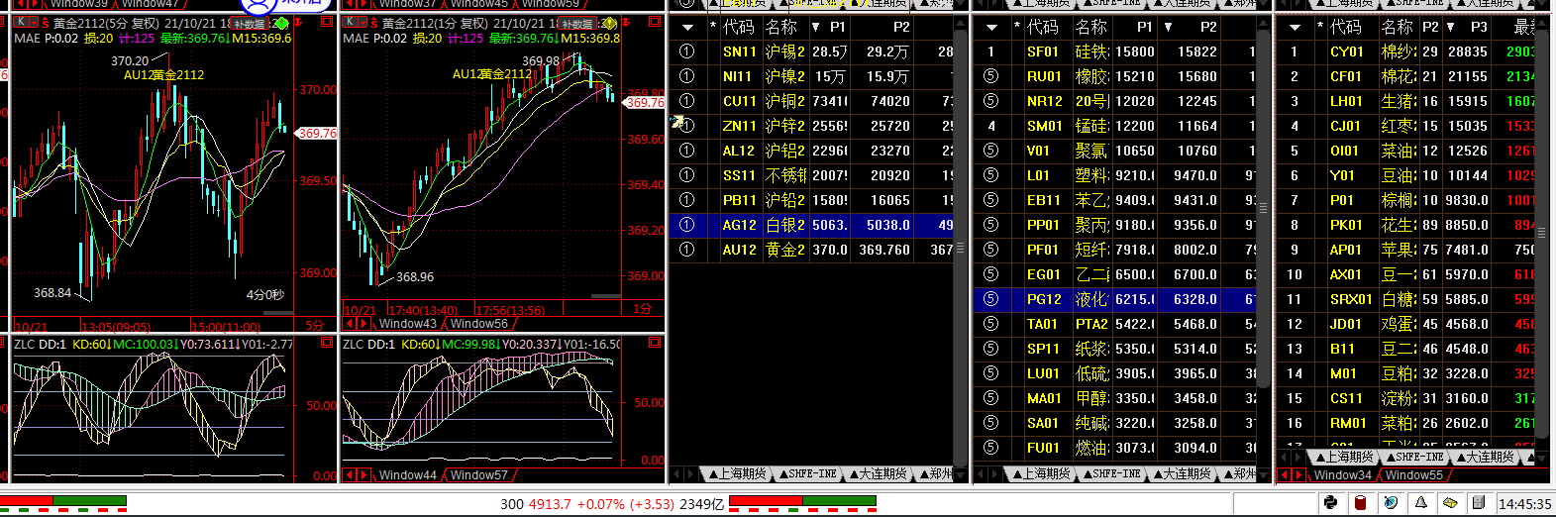Click the 补数据 button on 1-minute chart
Image resolution: width=1556 pixels, height=517 pixels.
click(x=576, y=24)
